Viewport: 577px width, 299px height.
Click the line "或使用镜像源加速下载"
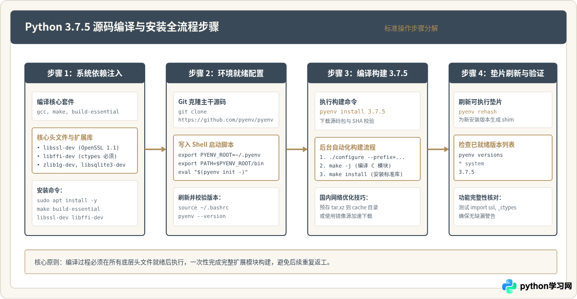[x=346, y=216]
